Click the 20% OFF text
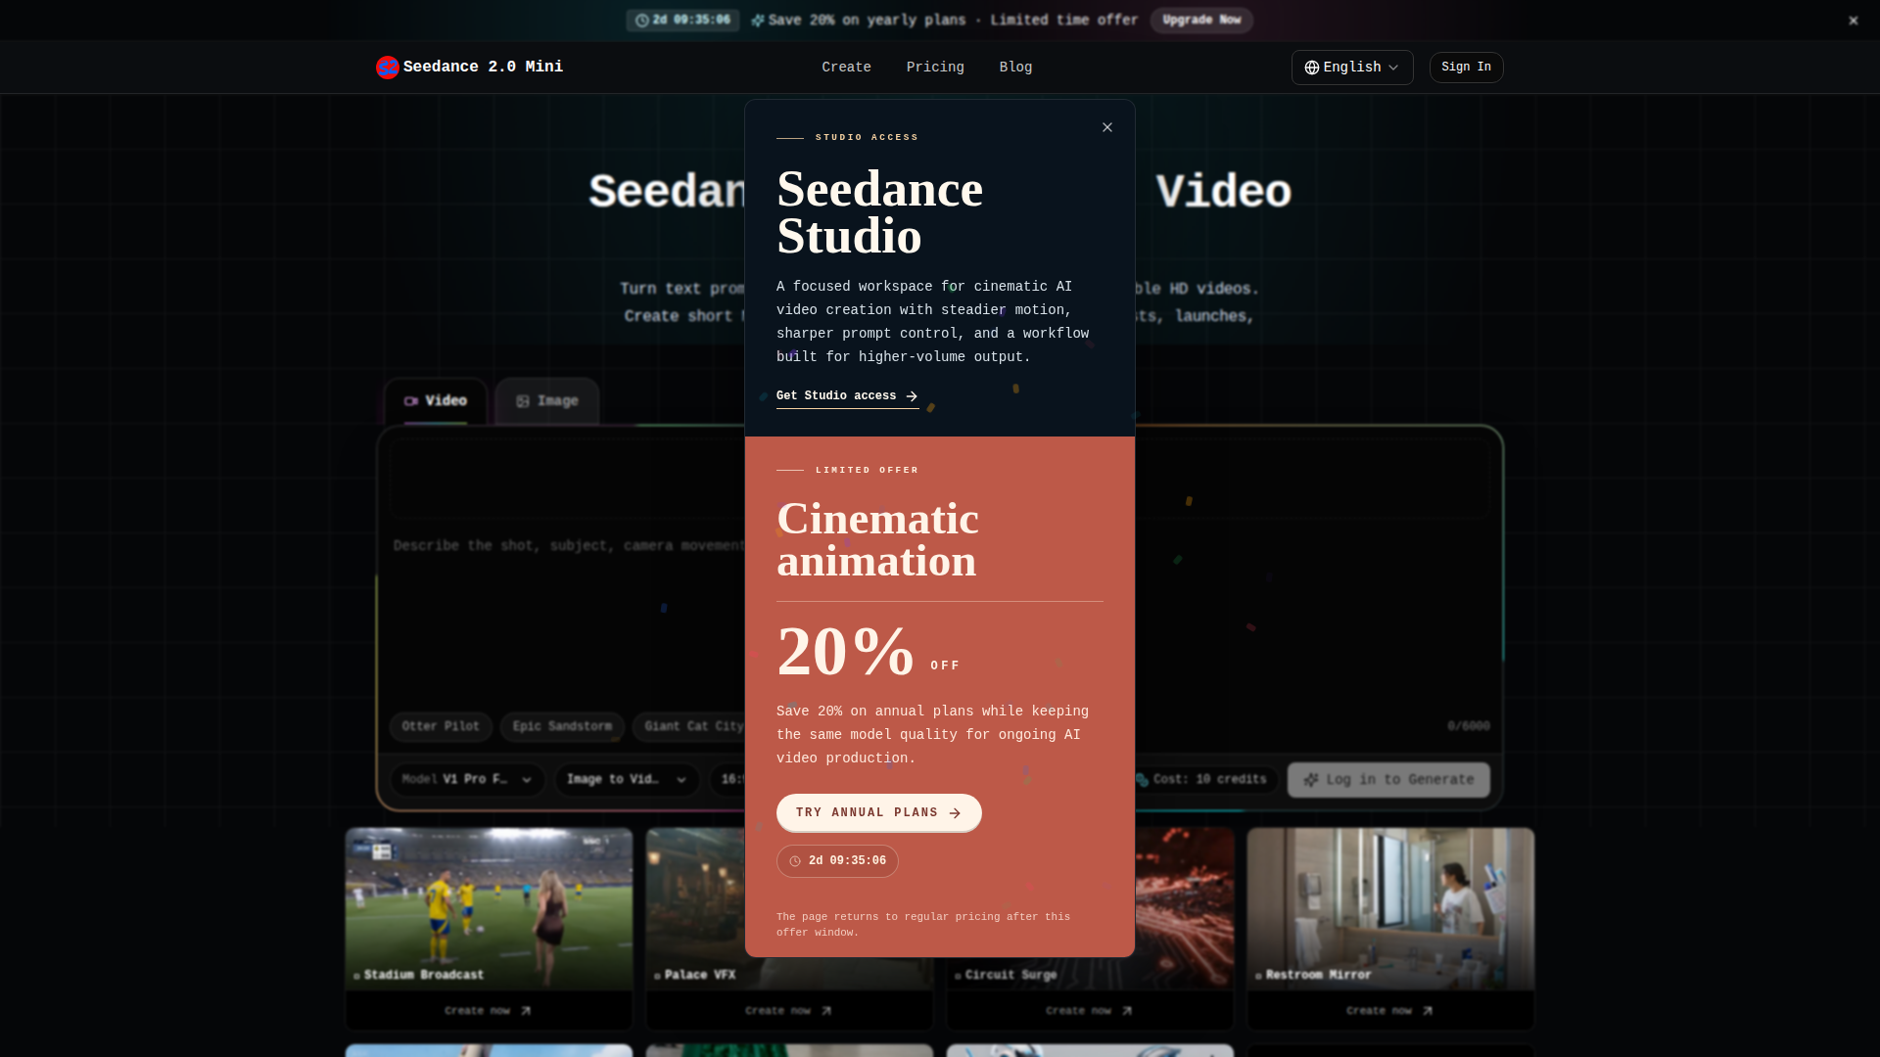 pos(869,652)
